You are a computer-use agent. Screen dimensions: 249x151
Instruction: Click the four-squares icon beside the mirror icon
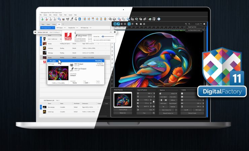pyautogui.click(x=166, y=100)
